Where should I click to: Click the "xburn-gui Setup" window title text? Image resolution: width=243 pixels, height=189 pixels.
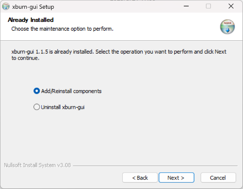[x=33, y=7]
